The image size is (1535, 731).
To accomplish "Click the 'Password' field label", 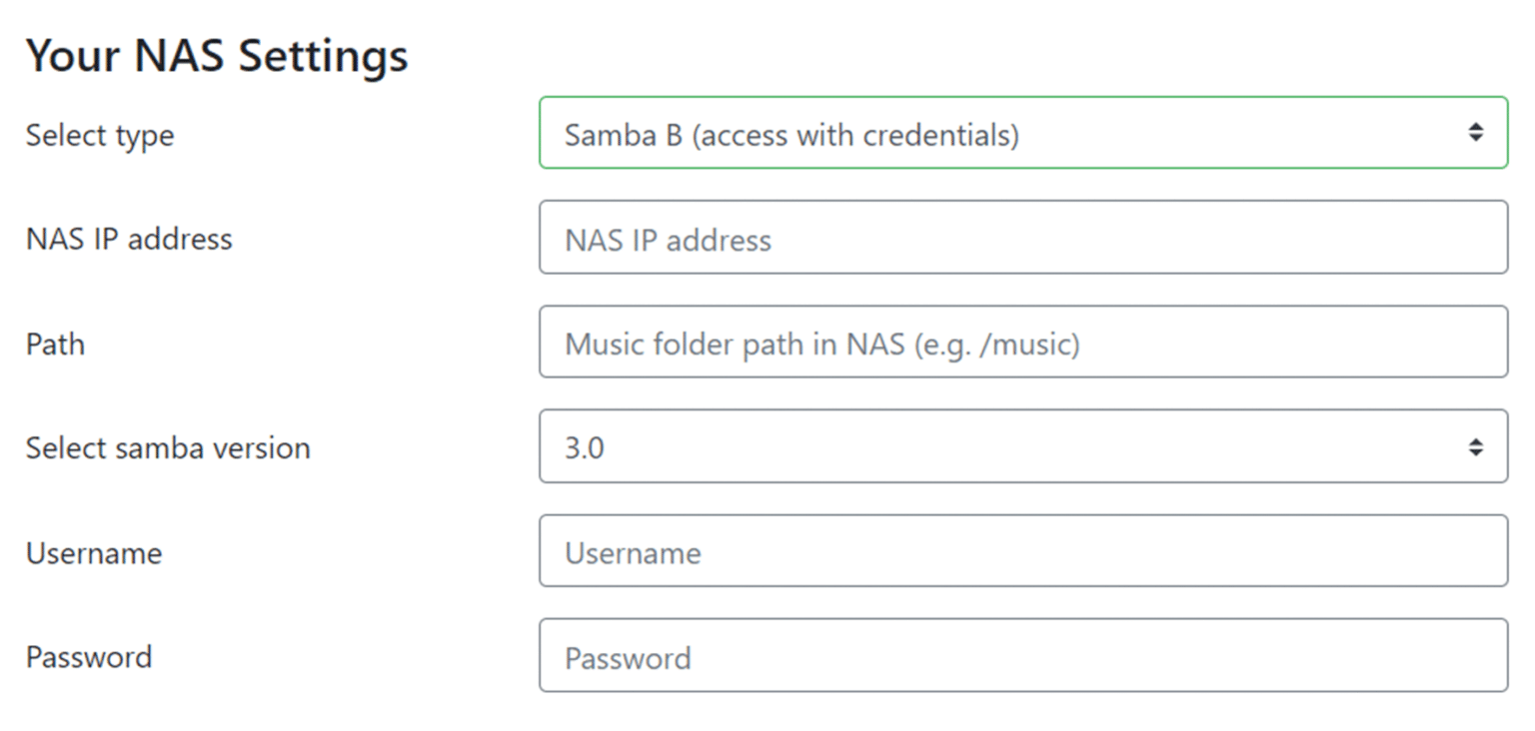I will coord(89,656).
